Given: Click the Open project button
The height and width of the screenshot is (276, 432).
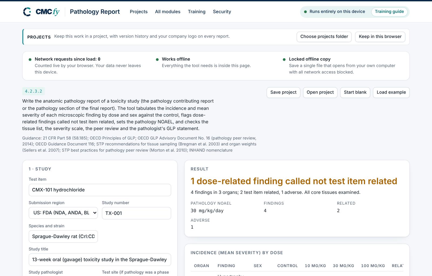Looking at the screenshot, I should pyautogui.click(x=320, y=92).
